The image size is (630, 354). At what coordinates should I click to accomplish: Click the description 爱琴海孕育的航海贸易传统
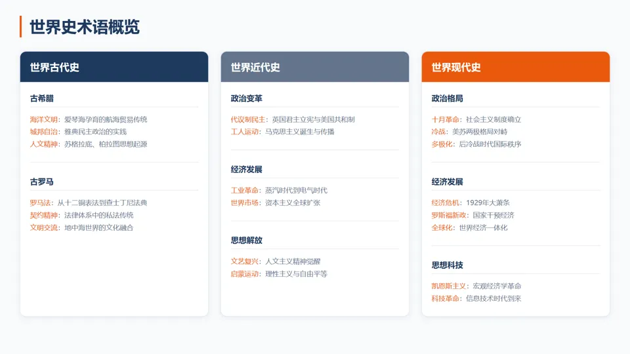[106, 119]
